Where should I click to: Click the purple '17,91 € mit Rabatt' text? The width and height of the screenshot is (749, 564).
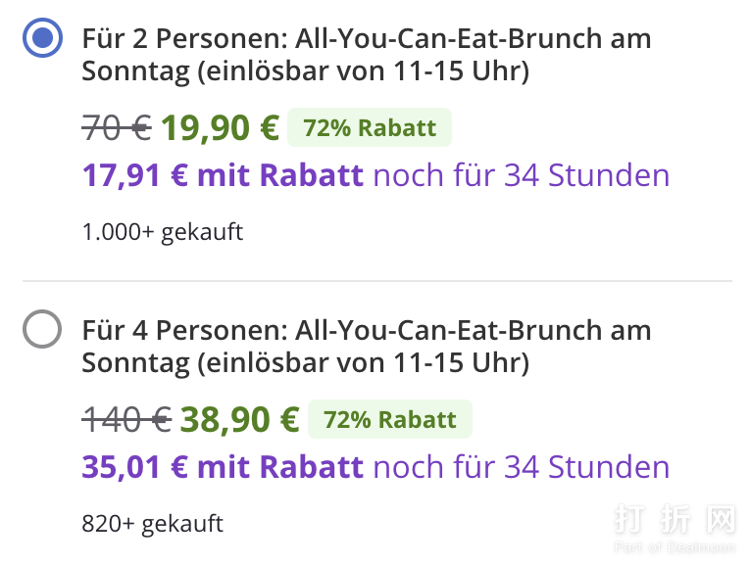click(223, 176)
